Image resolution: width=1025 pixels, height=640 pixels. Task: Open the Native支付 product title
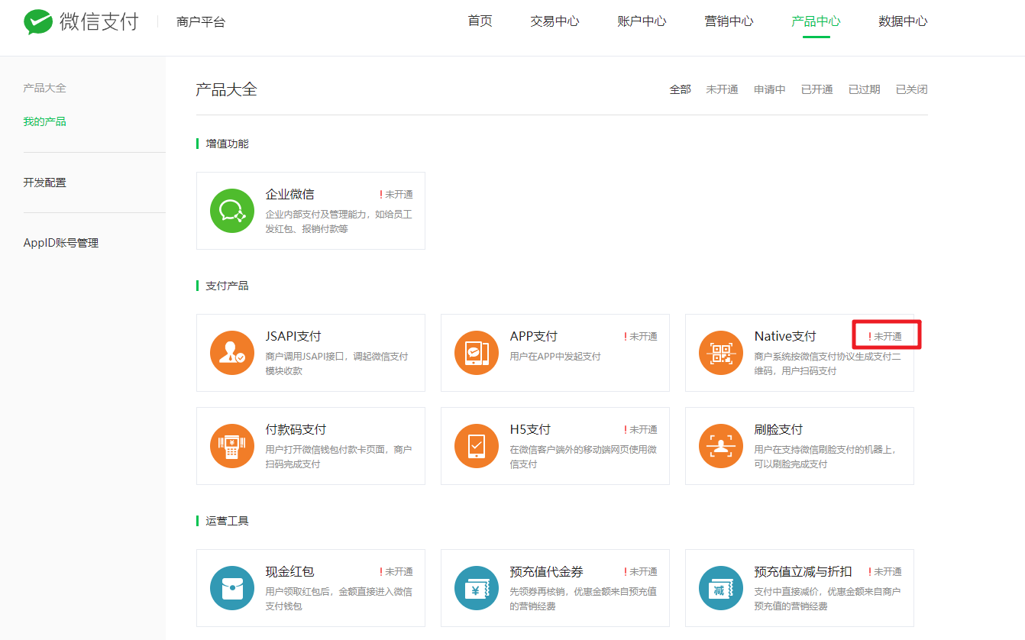[x=785, y=336]
